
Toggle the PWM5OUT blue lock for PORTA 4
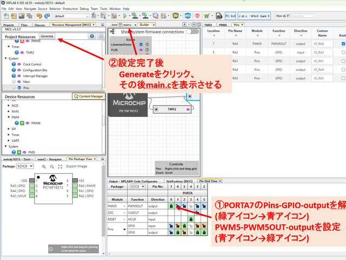197,206
